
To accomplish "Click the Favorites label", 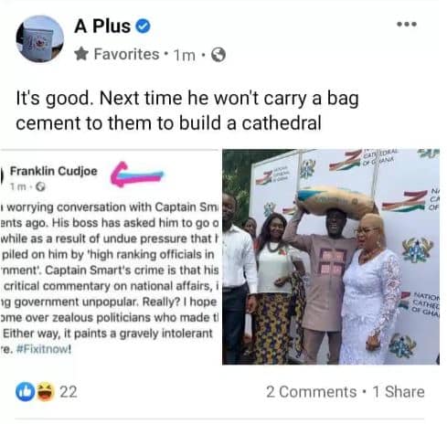I will point(126,54).
